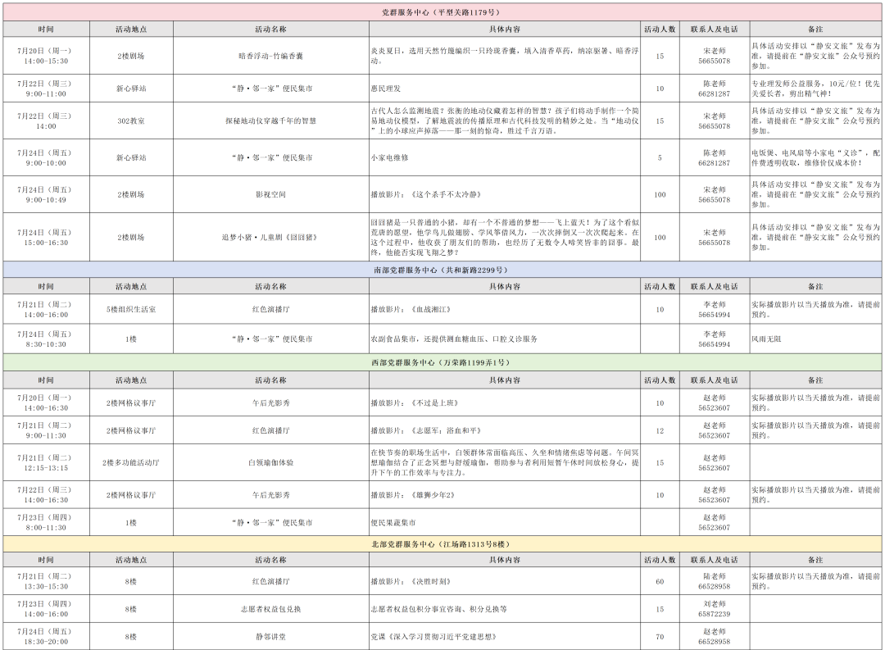Image resolution: width=885 pixels, height=650 pixels.
Task: Select contact 陆老师 66528958
Action: pos(715,581)
